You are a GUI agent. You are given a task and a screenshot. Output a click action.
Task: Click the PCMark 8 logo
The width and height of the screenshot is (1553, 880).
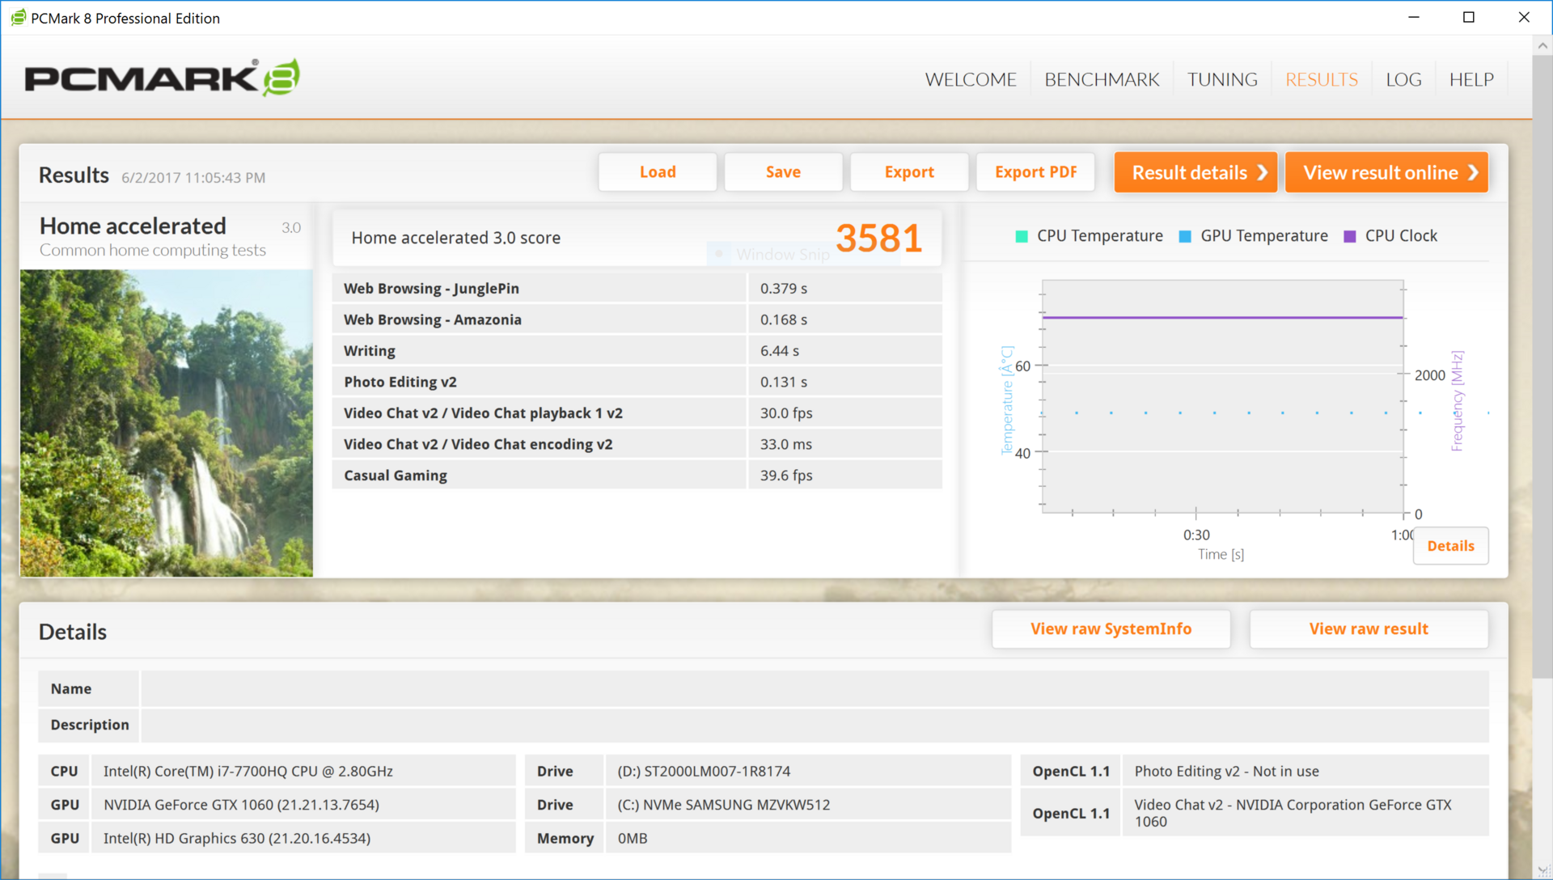(x=163, y=78)
